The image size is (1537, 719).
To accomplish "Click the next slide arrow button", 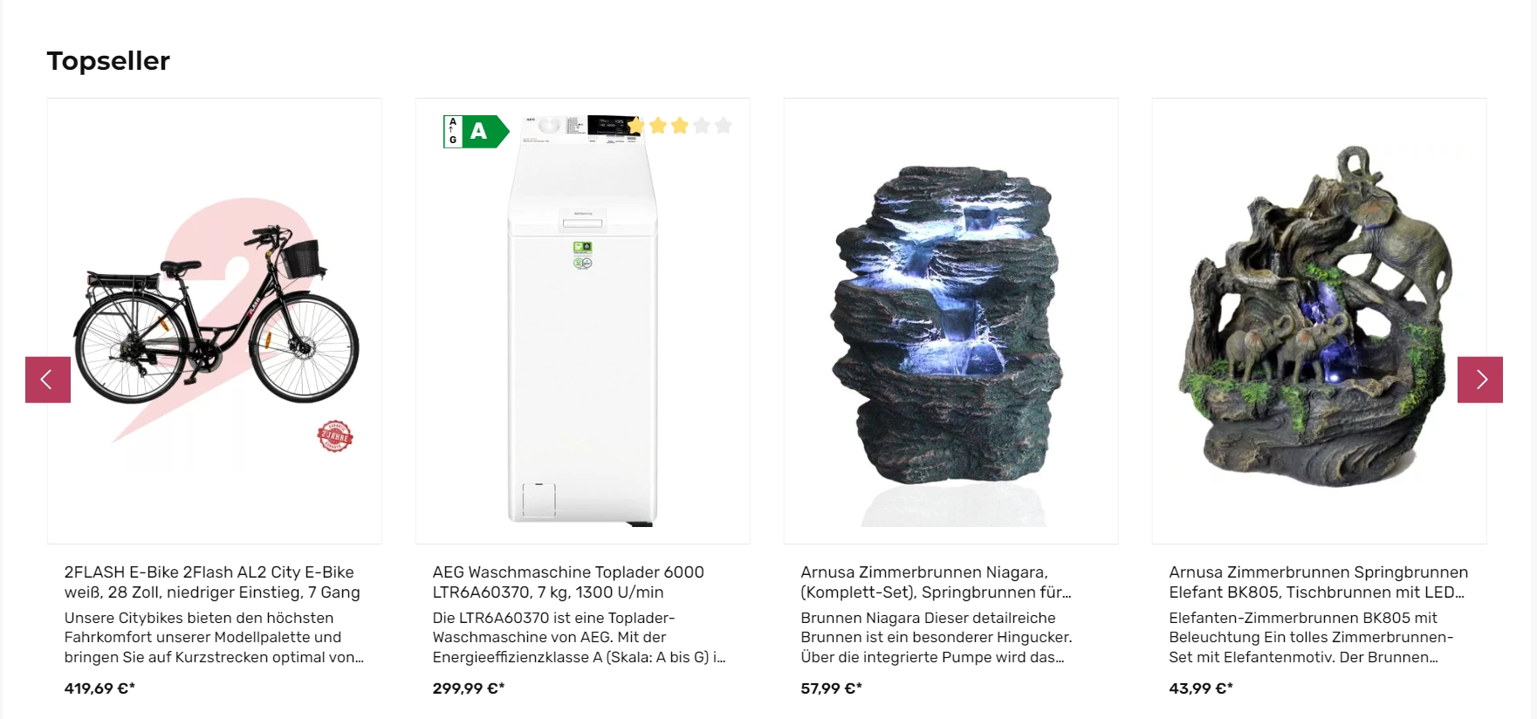I will (1480, 380).
